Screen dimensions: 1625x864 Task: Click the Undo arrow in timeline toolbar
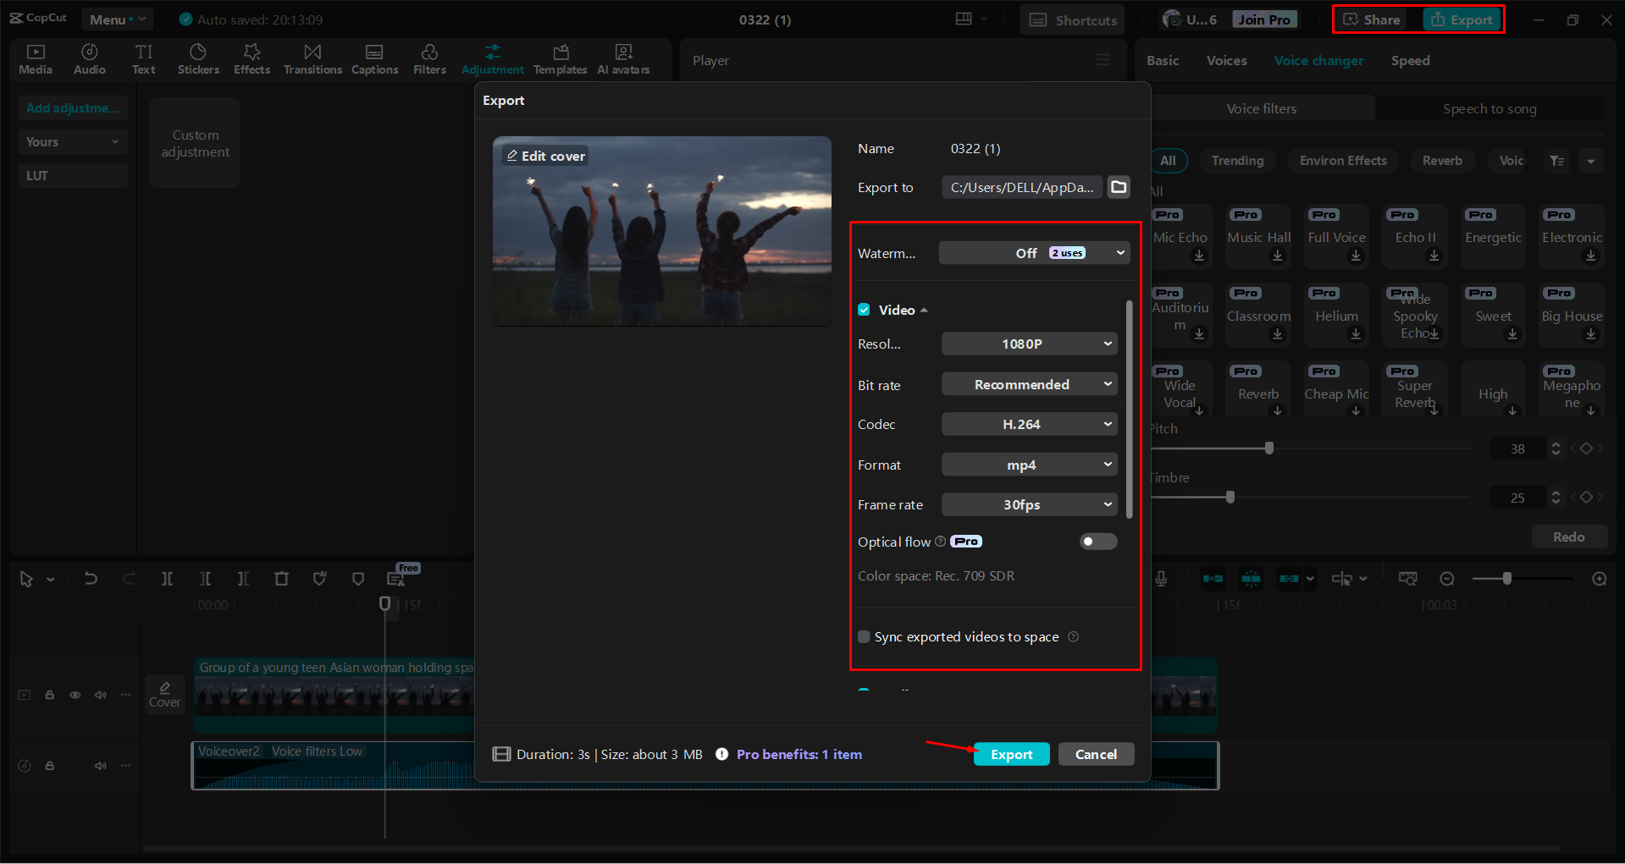click(91, 579)
